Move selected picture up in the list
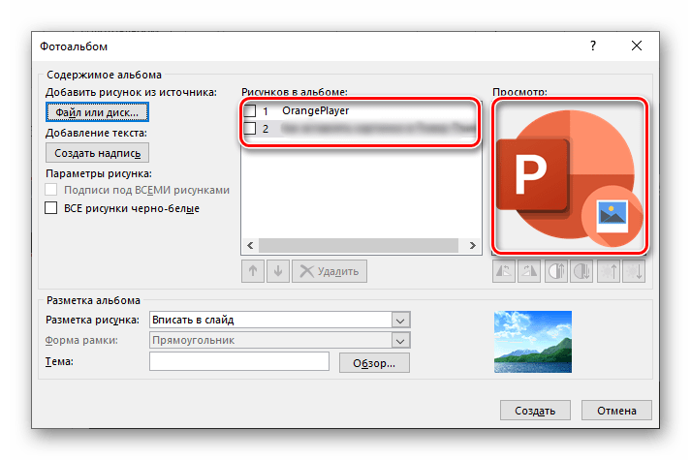 pyautogui.click(x=253, y=271)
